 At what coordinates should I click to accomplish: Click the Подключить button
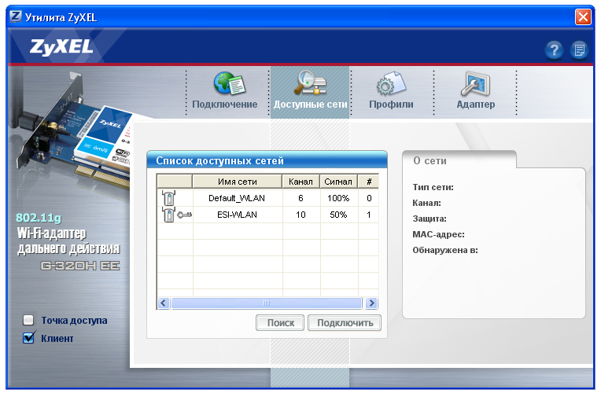click(x=345, y=323)
